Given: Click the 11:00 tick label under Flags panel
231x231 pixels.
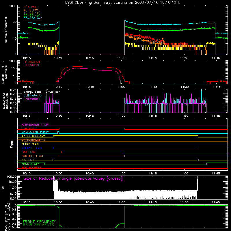Looking at the screenshot, I should 121,174.
